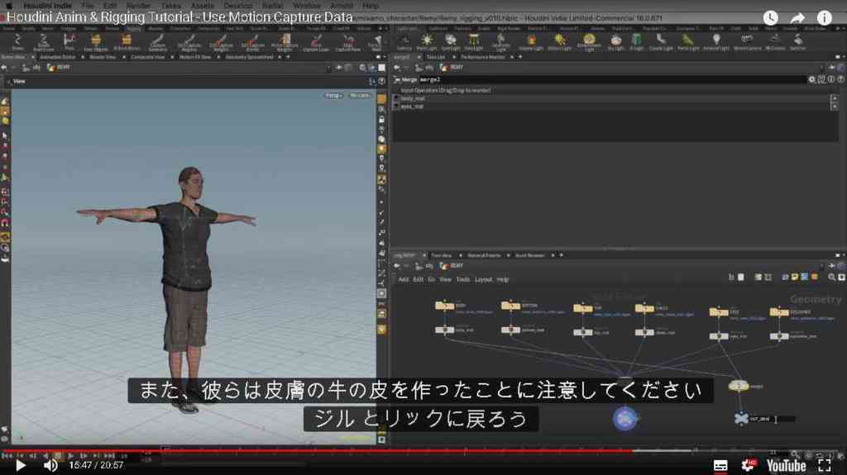Viewport: 847px width, 475px height.
Task: Click the YouTube logo link
Action: (x=786, y=465)
